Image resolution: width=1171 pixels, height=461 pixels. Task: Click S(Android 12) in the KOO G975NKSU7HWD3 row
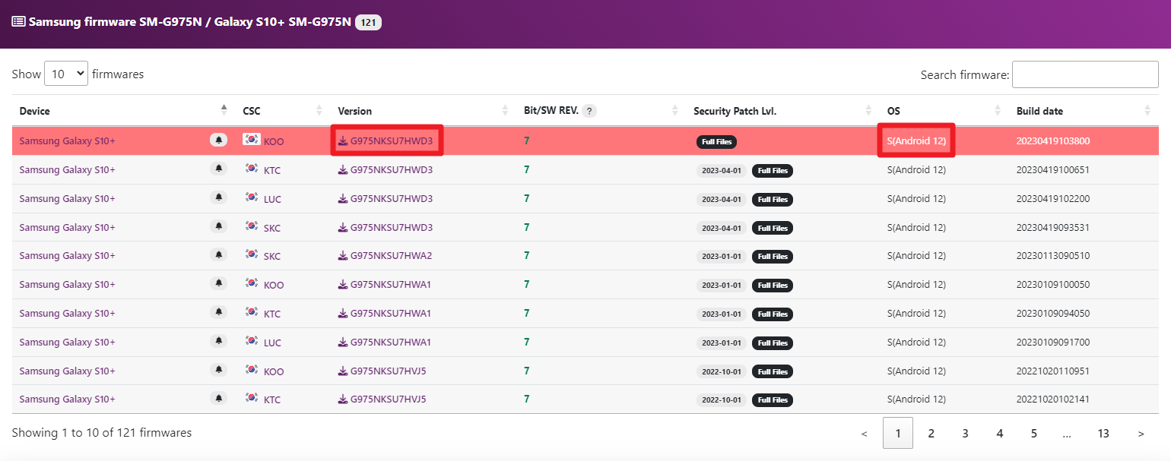[x=916, y=141]
